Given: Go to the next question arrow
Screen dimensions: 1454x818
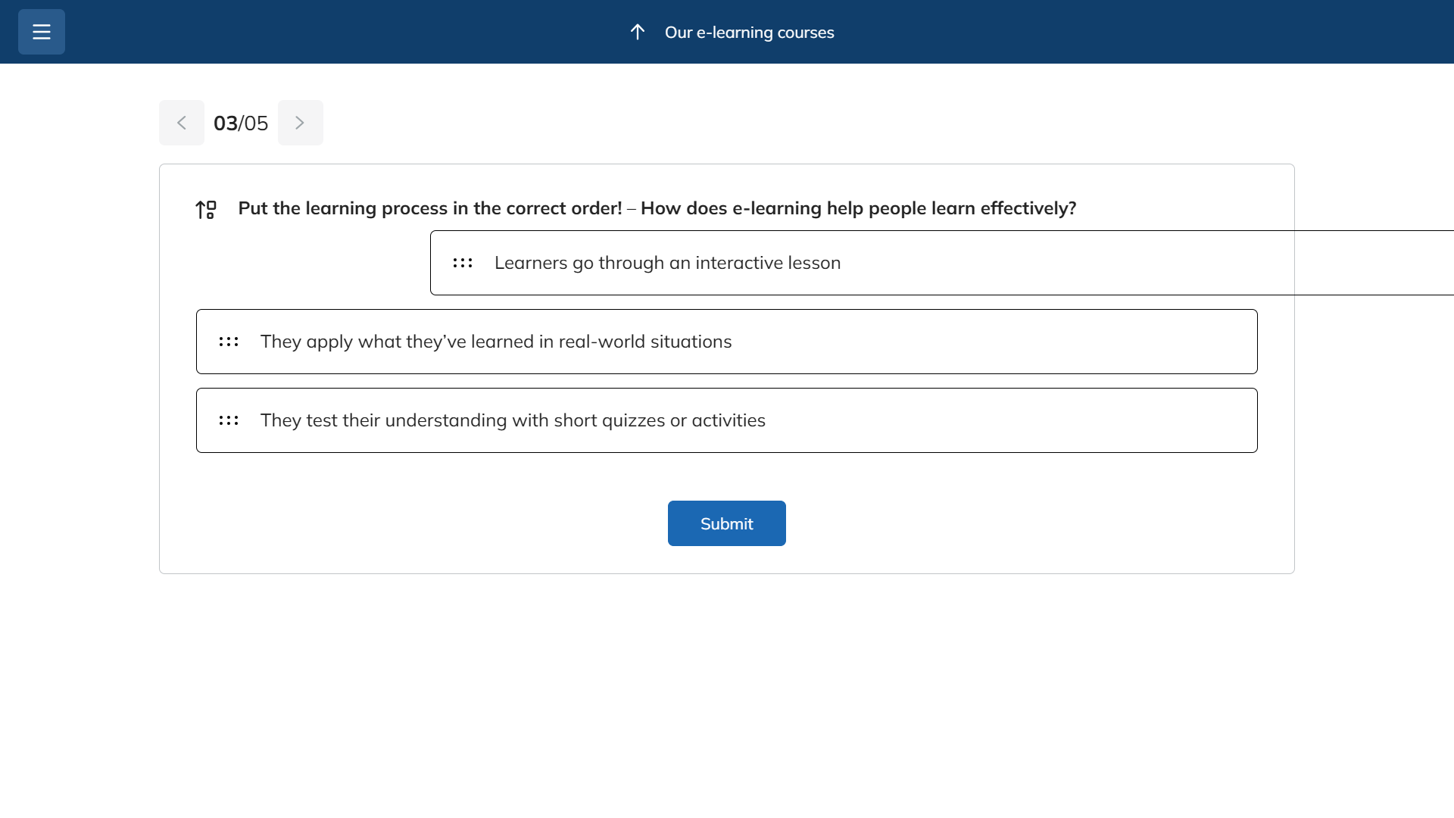Looking at the screenshot, I should click(x=300, y=123).
